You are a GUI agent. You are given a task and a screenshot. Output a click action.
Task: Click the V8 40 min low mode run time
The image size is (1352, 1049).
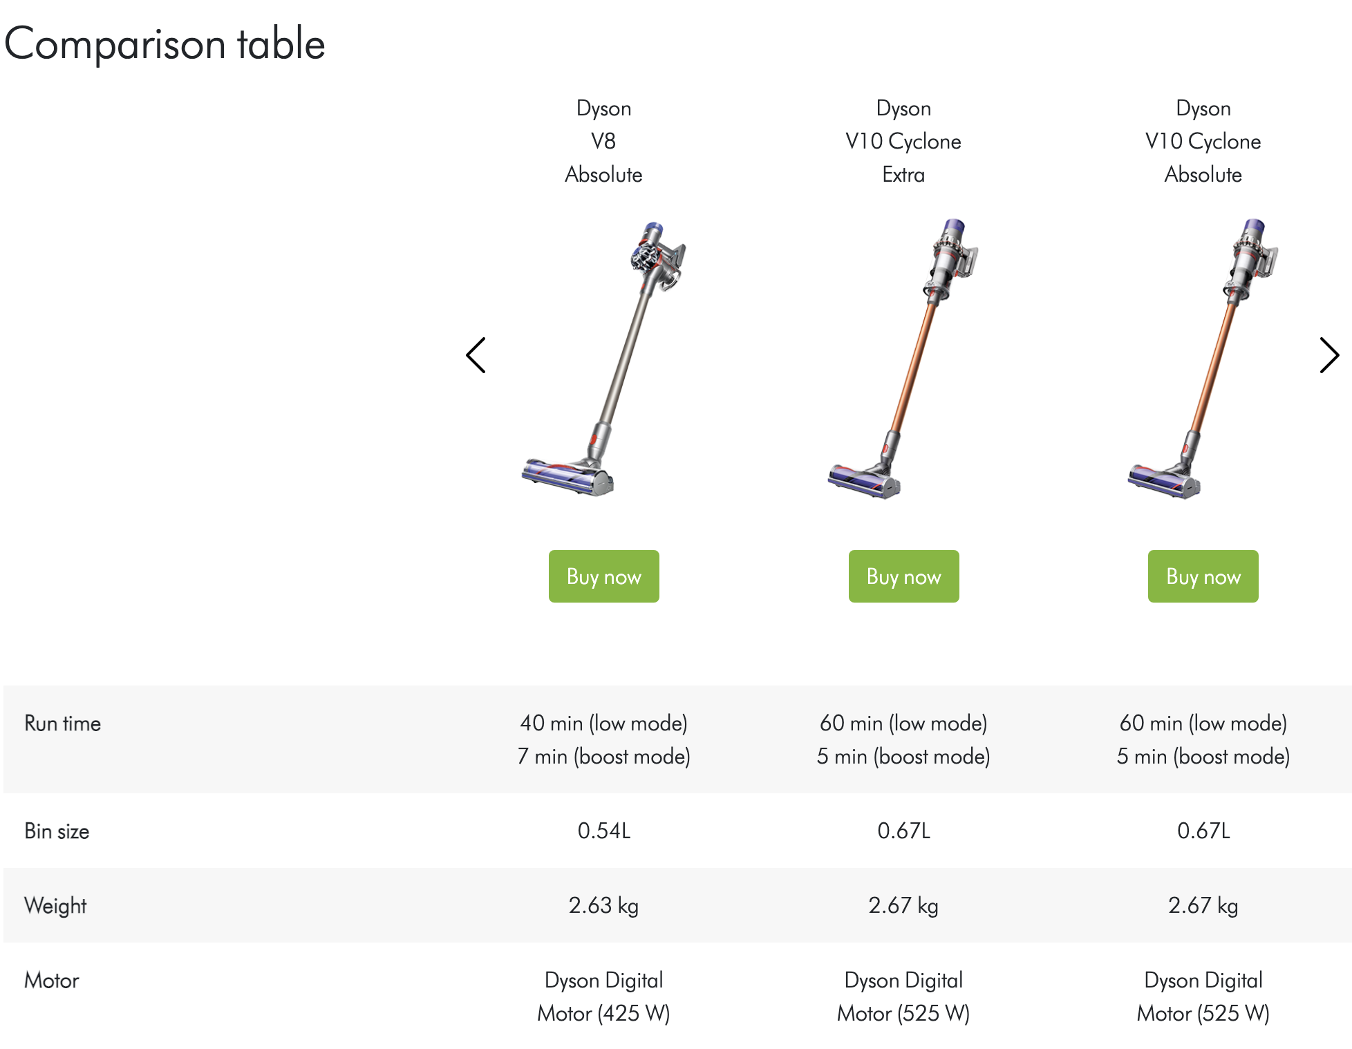tap(603, 724)
